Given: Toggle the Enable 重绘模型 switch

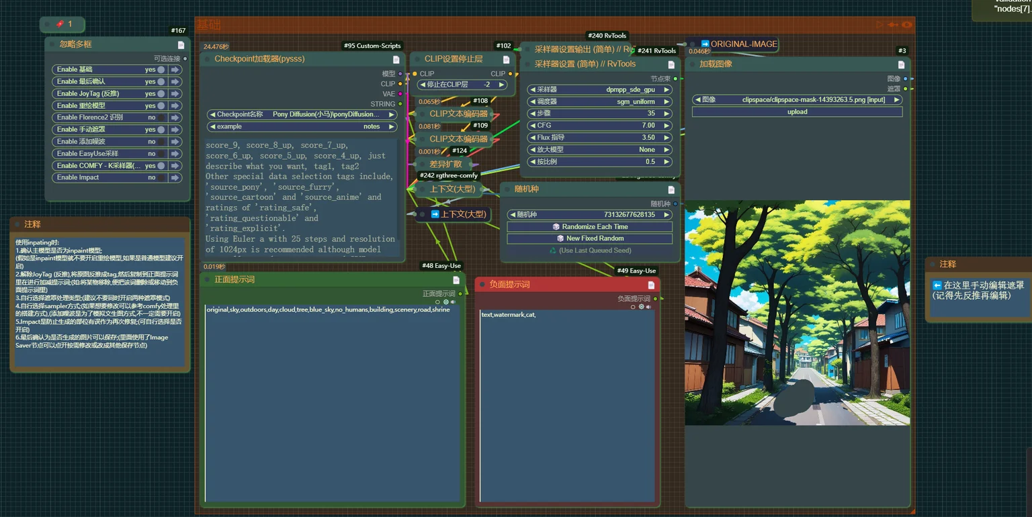Looking at the screenshot, I should click(161, 105).
